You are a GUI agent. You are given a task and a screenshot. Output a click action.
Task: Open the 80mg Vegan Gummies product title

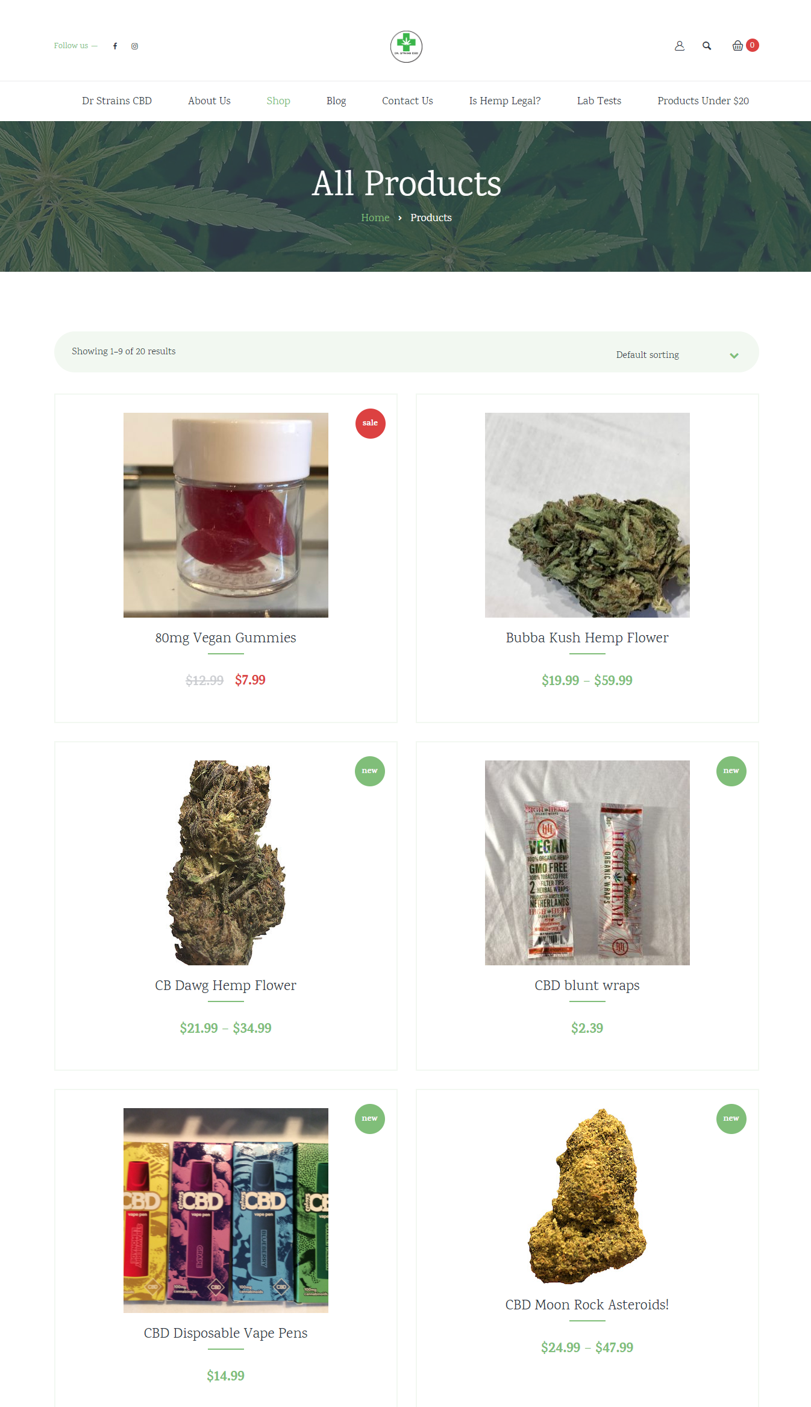click(226, 638)
